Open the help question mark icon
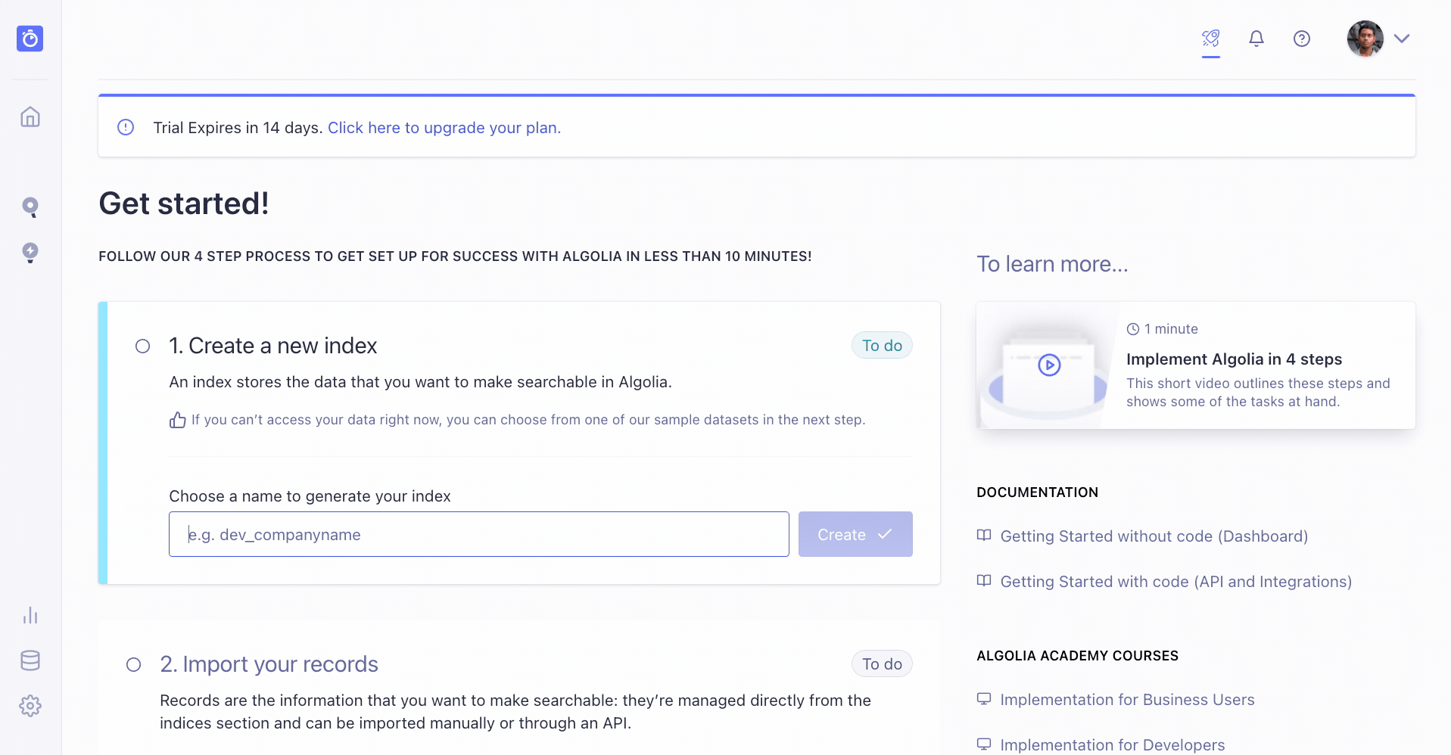Viewport: 1451px width, 755px height. 1302,39
